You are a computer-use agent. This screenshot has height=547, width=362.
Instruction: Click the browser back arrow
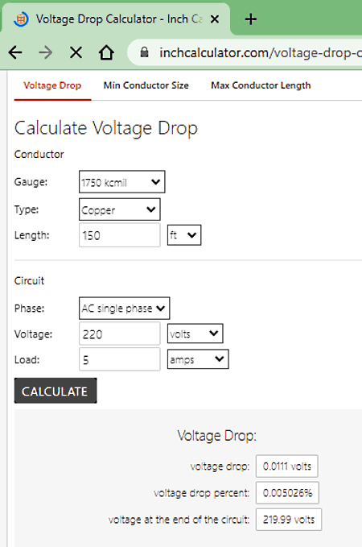(15, 52)
